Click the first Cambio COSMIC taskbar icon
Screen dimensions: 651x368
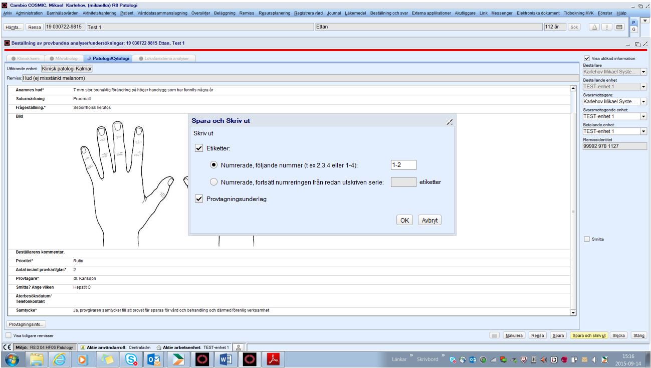pos(201,359)
